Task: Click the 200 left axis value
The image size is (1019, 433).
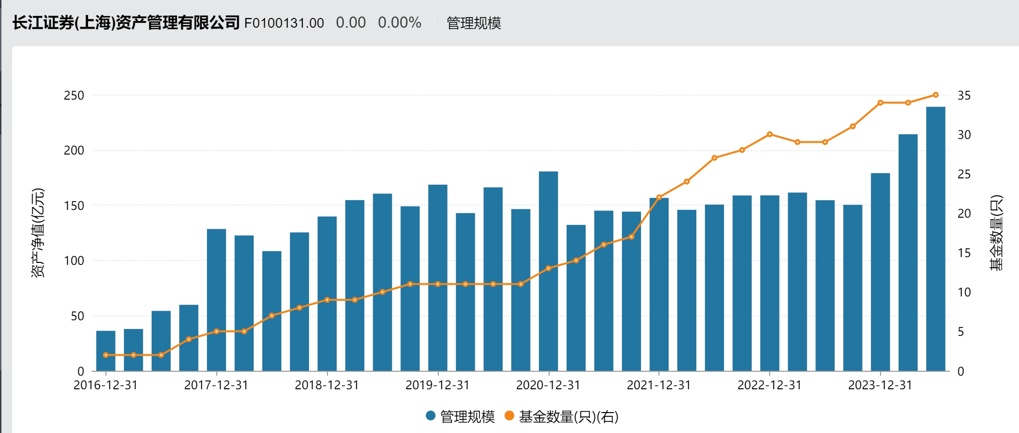Action: tap(74, 150)
